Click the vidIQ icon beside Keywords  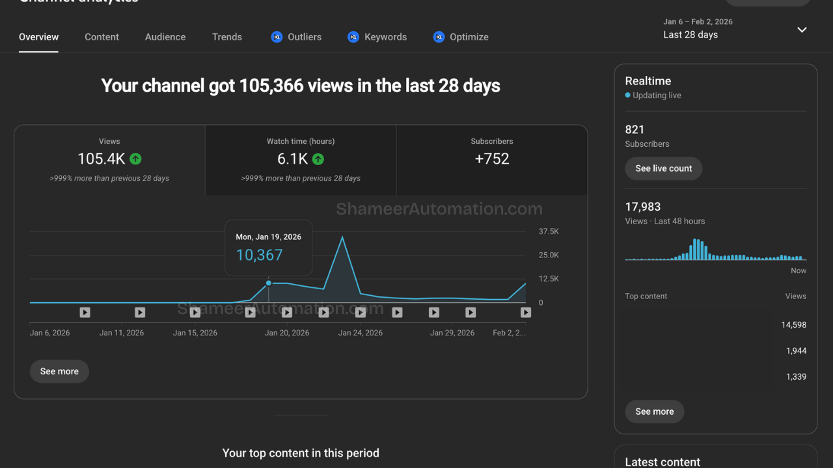pyautogui.click(x=353, y=37)
